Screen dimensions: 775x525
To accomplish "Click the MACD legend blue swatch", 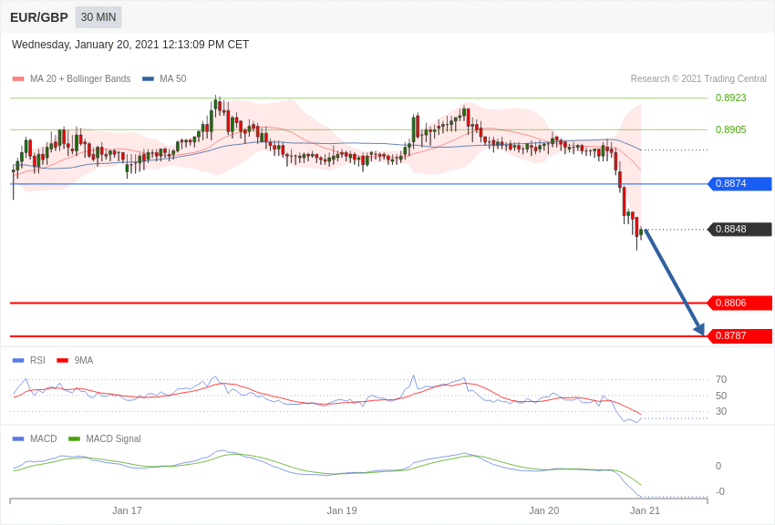I will click(x=18, y=439).
